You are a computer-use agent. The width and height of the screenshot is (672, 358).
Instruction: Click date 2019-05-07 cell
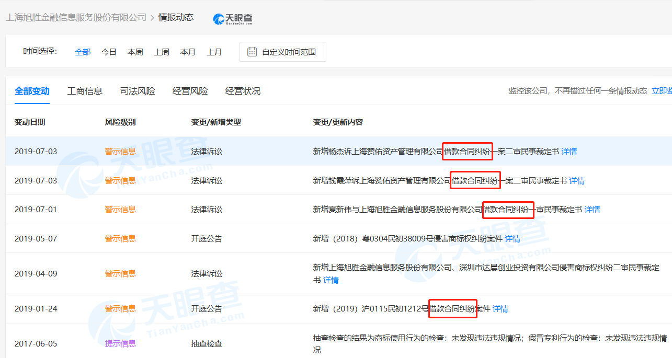[36, 239]
